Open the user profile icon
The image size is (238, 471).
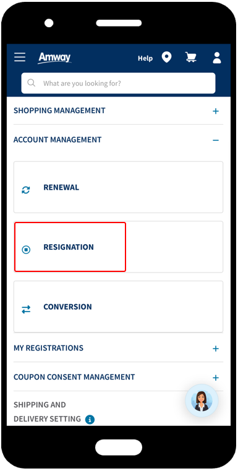click(216, 57)
